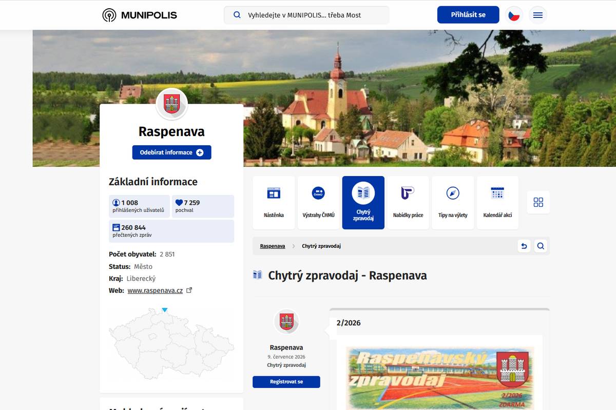Show all modules with the grid icon
The height and width of the screenshot is (410, 616).
pos(538,202)
